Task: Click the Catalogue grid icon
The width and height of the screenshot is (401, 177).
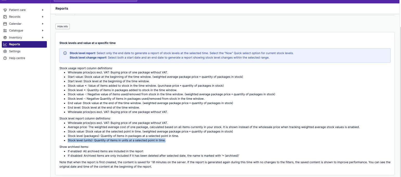Action: click(5, 30)
